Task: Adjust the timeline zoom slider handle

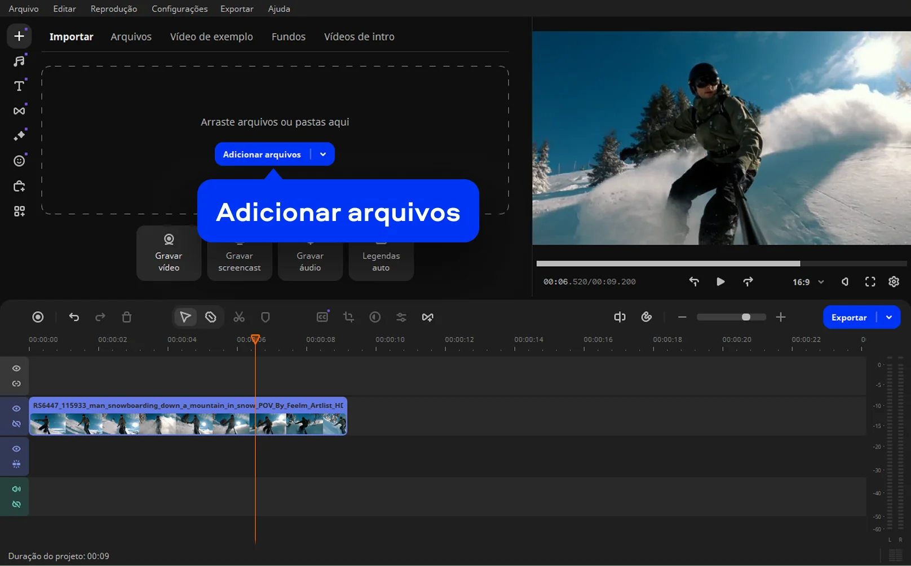Action: [x=746, y=317]
